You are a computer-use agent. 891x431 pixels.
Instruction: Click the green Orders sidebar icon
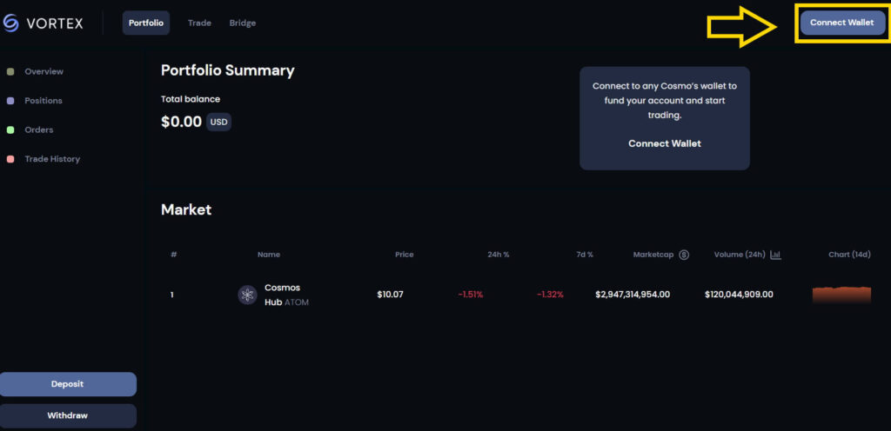coord(10,129)
